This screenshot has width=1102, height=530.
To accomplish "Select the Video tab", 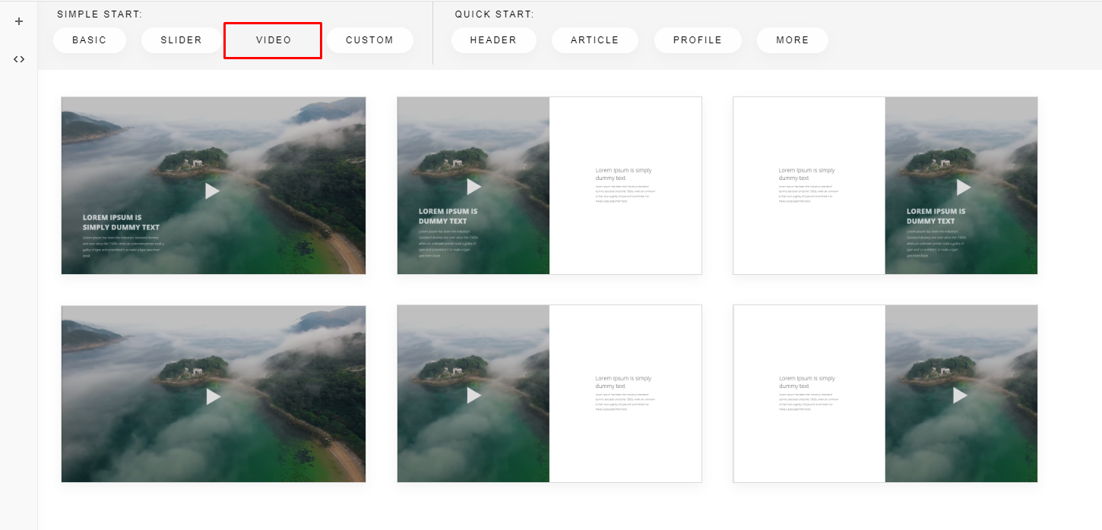I will pyautogui.click(x=274, y=40).
